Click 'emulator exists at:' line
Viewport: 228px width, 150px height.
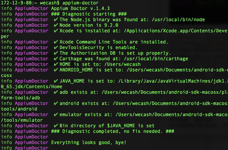tap(144, 115)
